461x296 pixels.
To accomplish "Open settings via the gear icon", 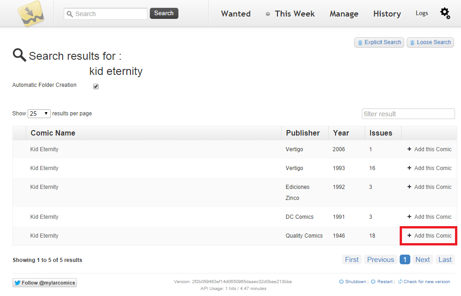I will point(445,13).
